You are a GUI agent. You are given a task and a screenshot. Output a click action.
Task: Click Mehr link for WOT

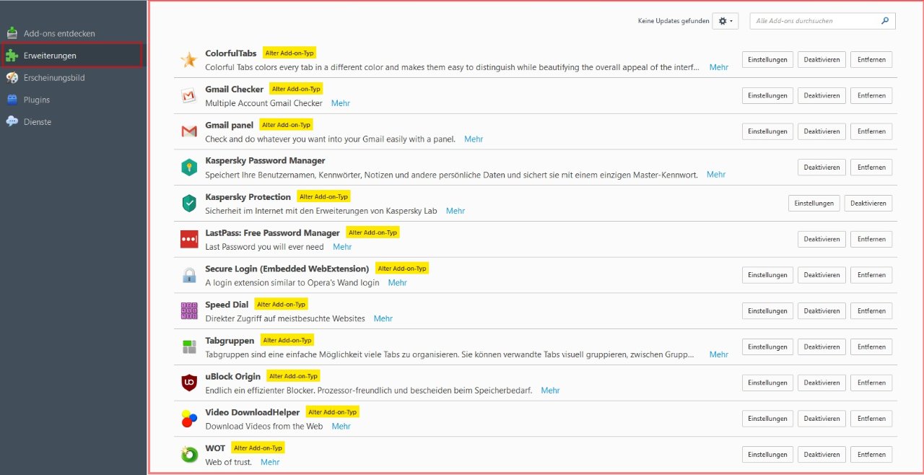[270, 462]
